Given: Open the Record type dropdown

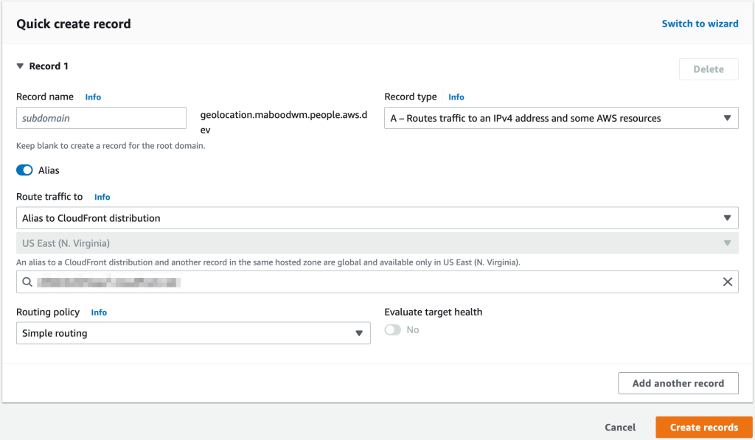Looking at the screenshot, I should click(x=560, y=118).
